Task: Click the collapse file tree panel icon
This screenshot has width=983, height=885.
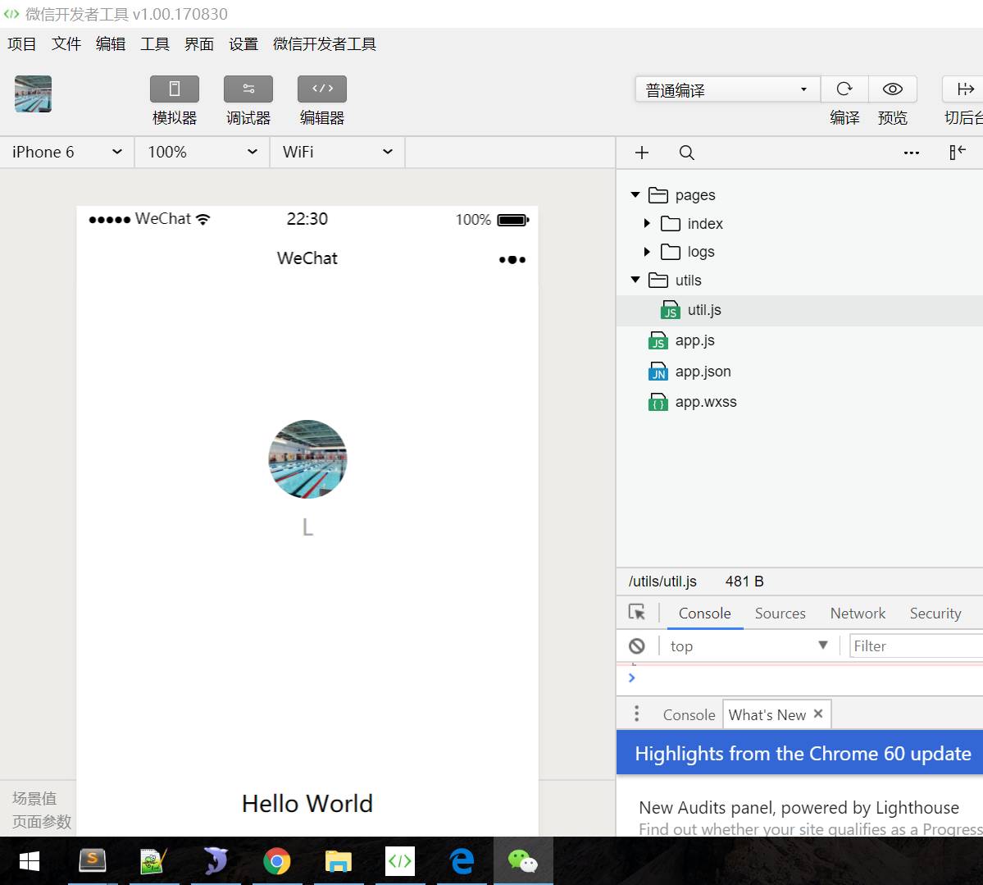Action: click(x=958, y=152)
